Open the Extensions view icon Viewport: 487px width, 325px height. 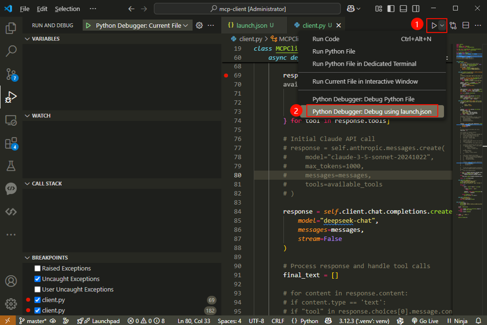(x=11, y=143)
